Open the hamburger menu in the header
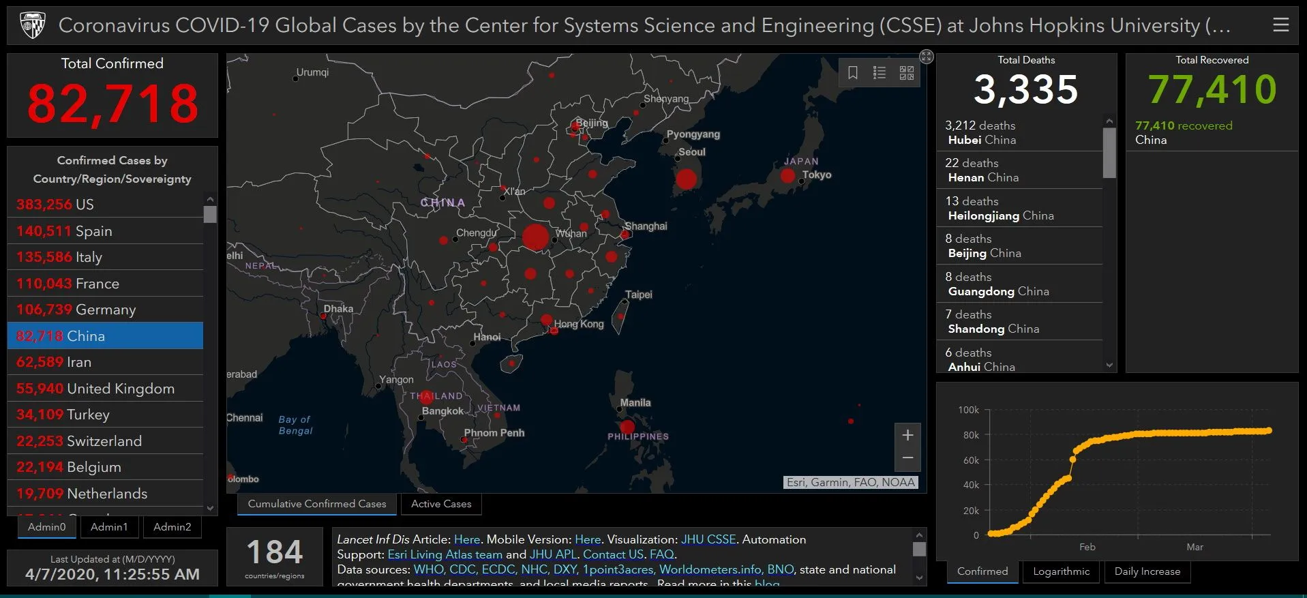 click(x=1280, y=25)
